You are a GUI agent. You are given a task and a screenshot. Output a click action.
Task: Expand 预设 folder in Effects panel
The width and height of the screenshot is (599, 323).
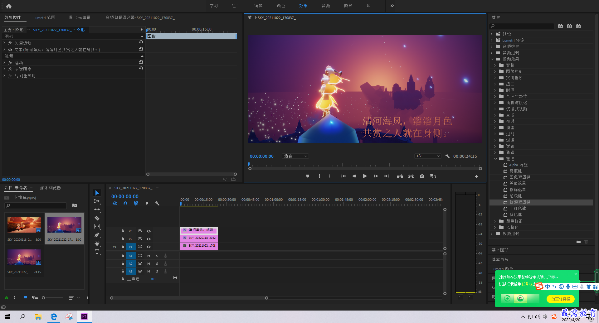pyautogui.click(x=492, y=34)
